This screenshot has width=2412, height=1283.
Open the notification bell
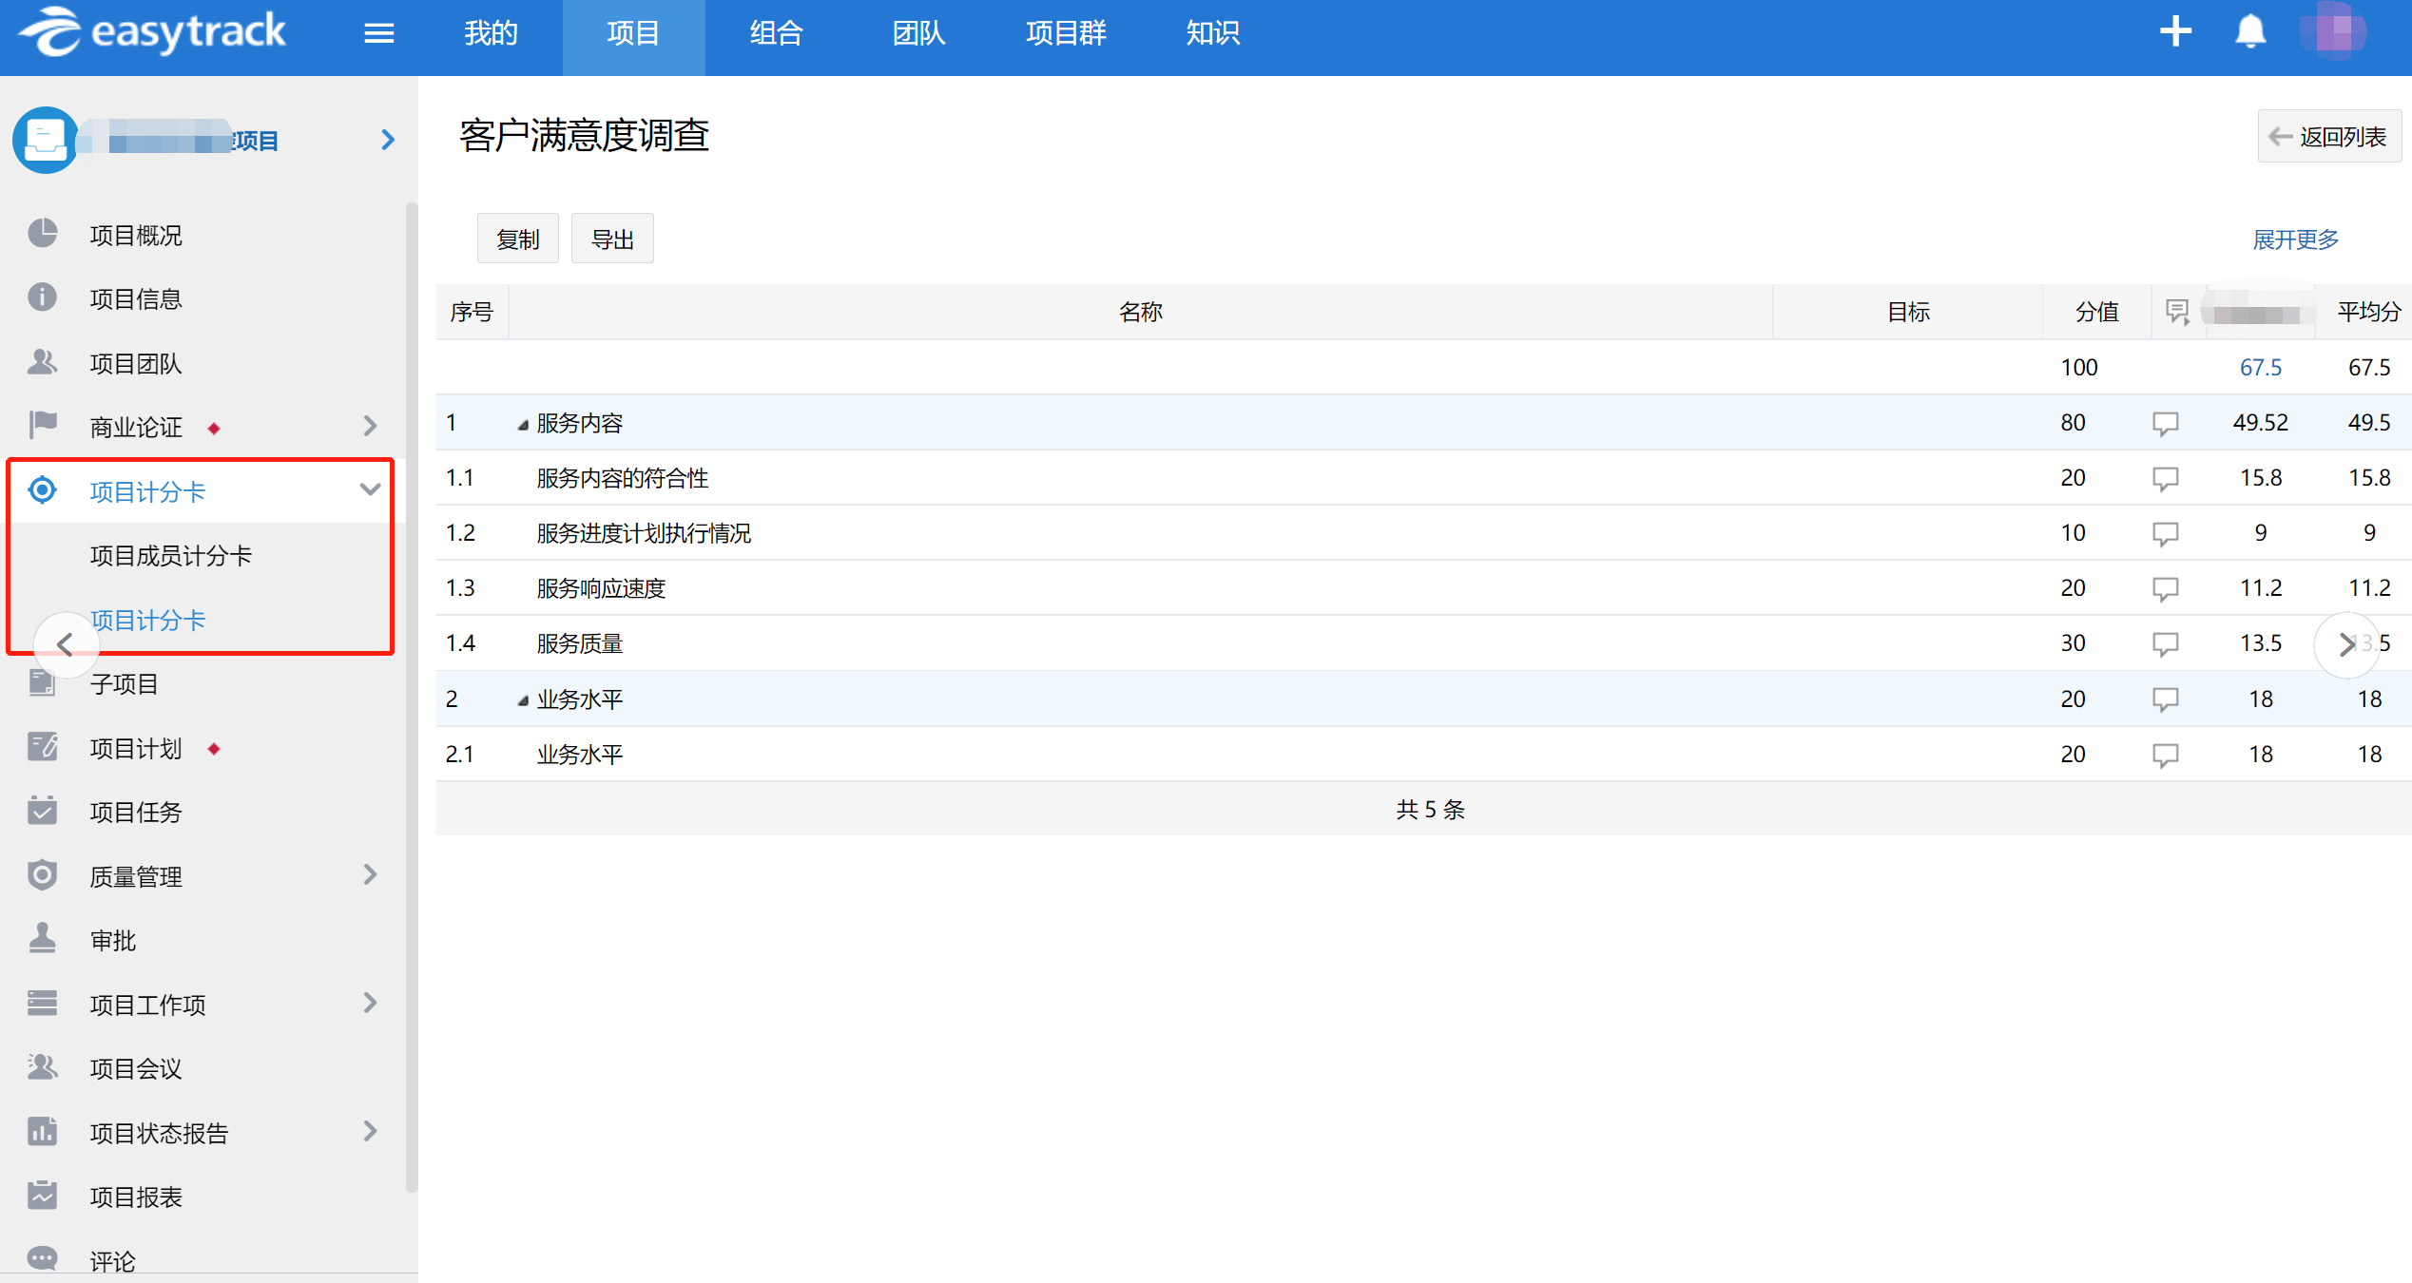[x=2249, y=32]
